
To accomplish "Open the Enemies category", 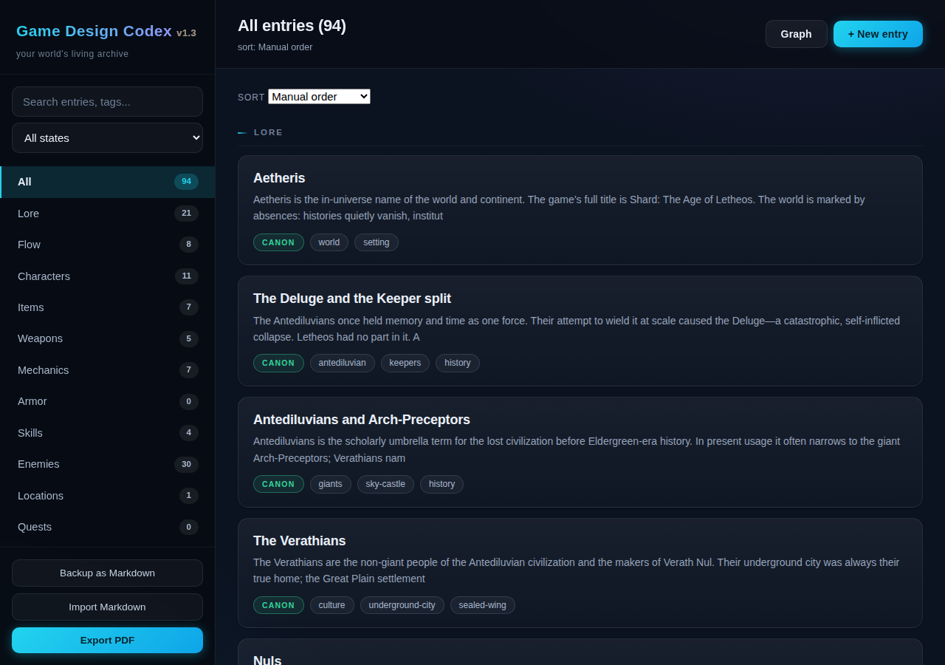I will click(107, 464).
